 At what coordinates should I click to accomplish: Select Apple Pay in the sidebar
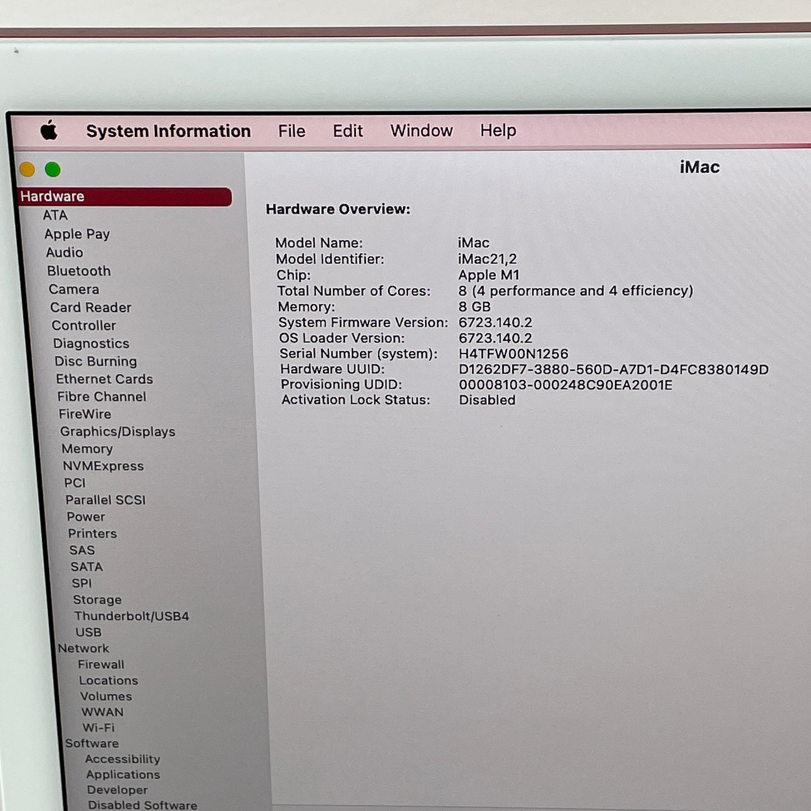click(77, 234)
